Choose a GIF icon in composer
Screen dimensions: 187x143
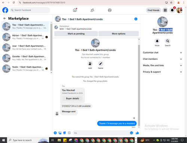click(69, 133)
